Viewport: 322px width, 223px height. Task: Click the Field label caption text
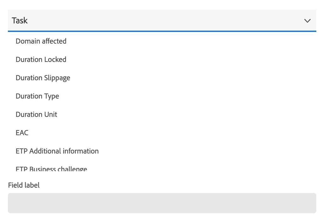(24, 185)
